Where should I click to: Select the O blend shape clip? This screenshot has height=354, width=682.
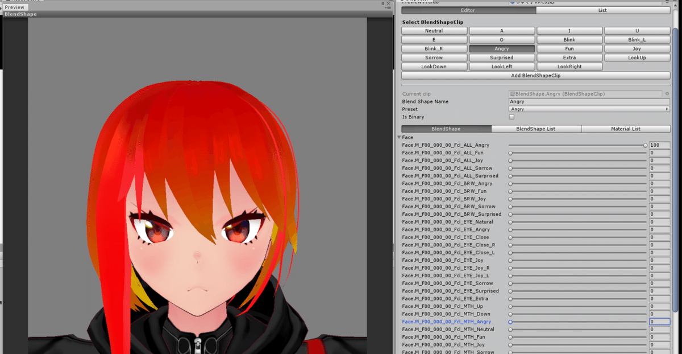pyautogui.click(x=502, y=40)
